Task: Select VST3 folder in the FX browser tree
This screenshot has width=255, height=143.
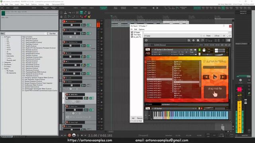Action: coord(8,48)
